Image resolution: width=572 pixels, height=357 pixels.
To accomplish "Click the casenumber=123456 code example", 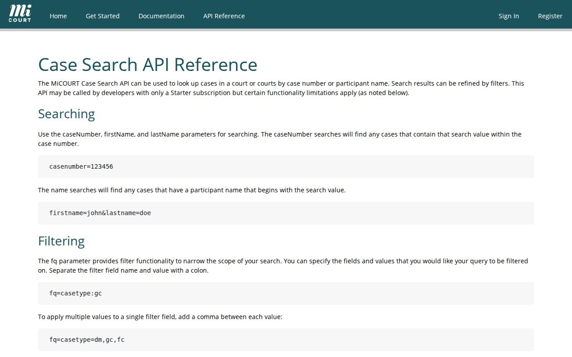I will (286, 166).
